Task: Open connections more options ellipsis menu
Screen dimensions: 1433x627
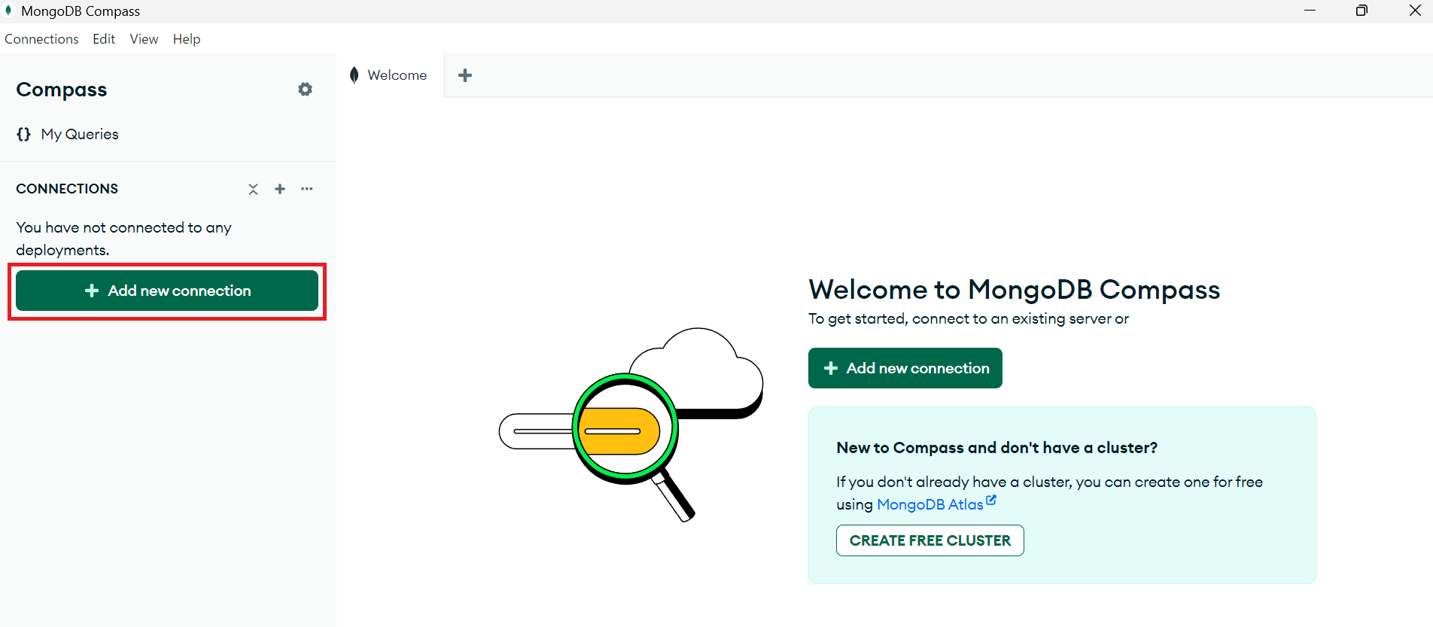Action: tap(307, 189)
